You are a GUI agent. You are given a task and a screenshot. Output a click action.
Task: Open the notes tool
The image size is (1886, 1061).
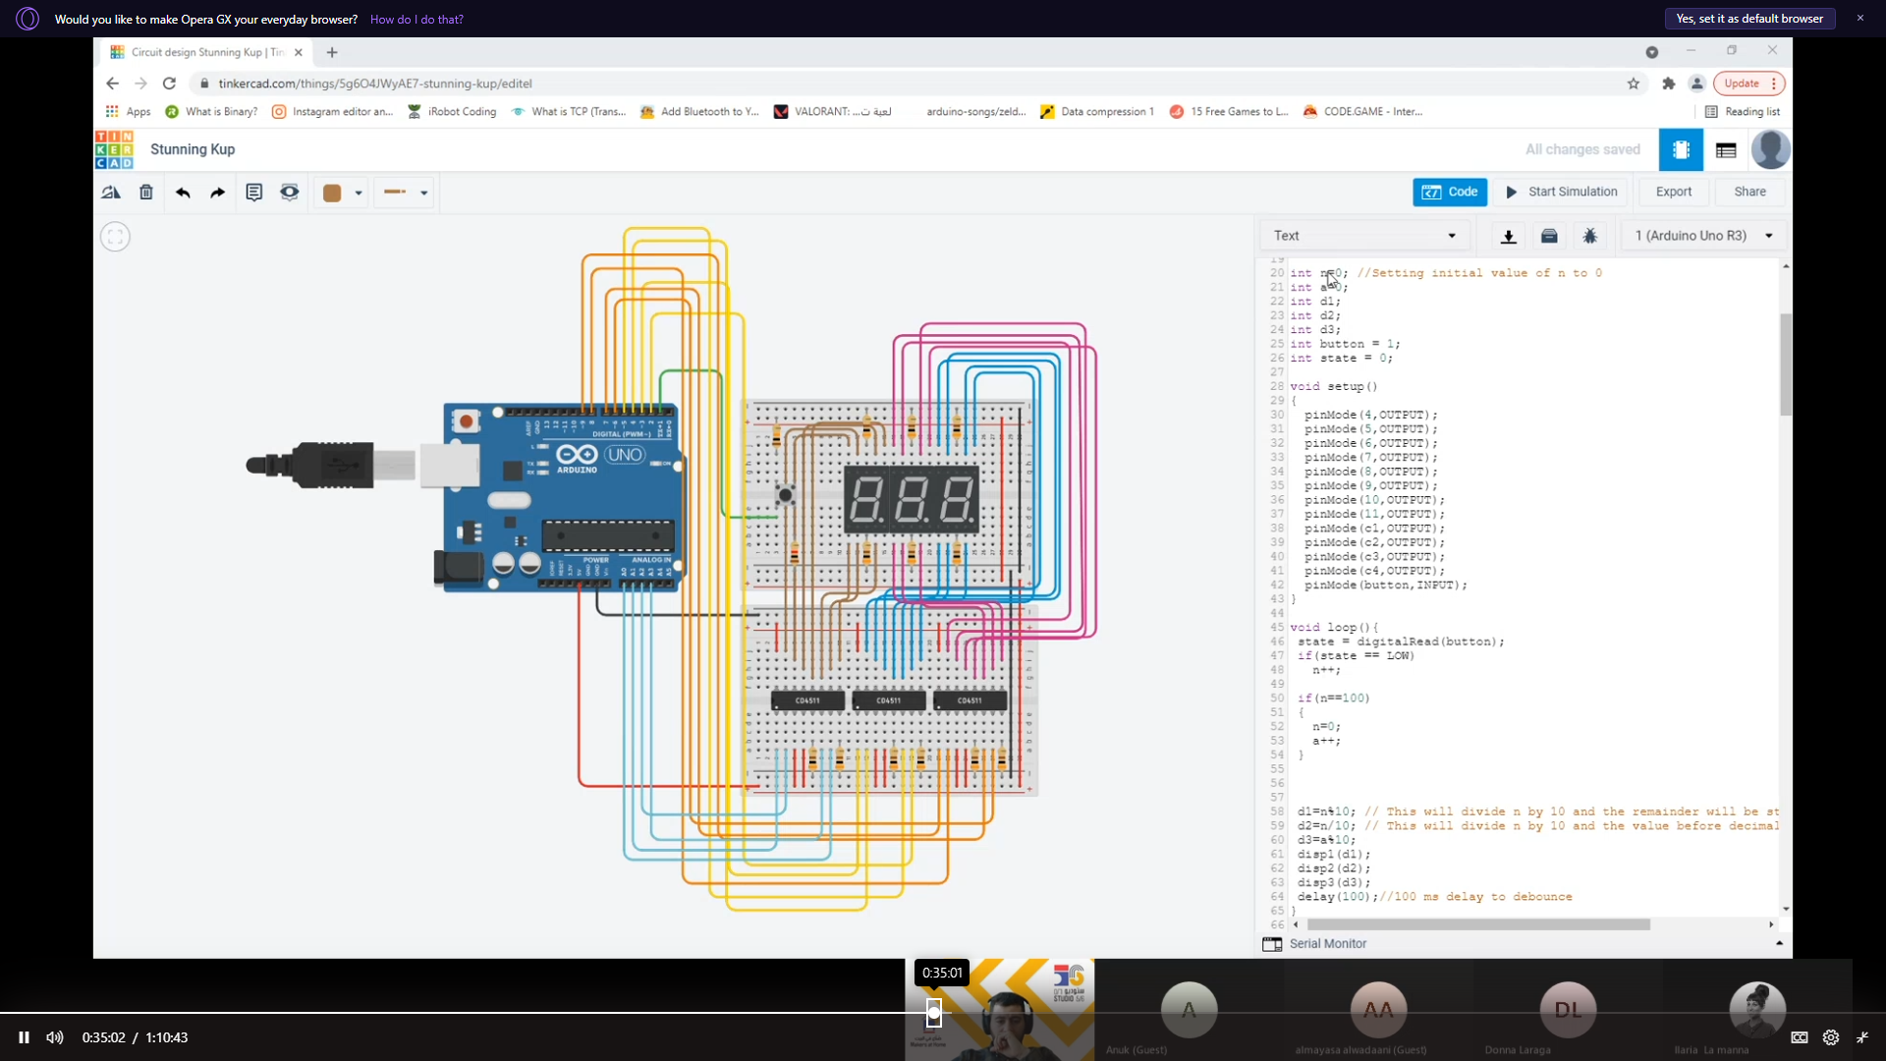[253, 193]
